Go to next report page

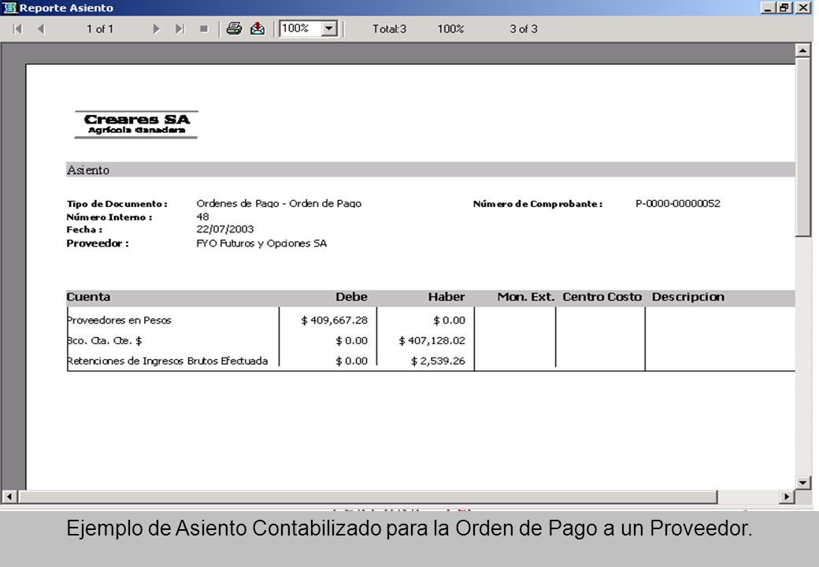tap(156, 28)
